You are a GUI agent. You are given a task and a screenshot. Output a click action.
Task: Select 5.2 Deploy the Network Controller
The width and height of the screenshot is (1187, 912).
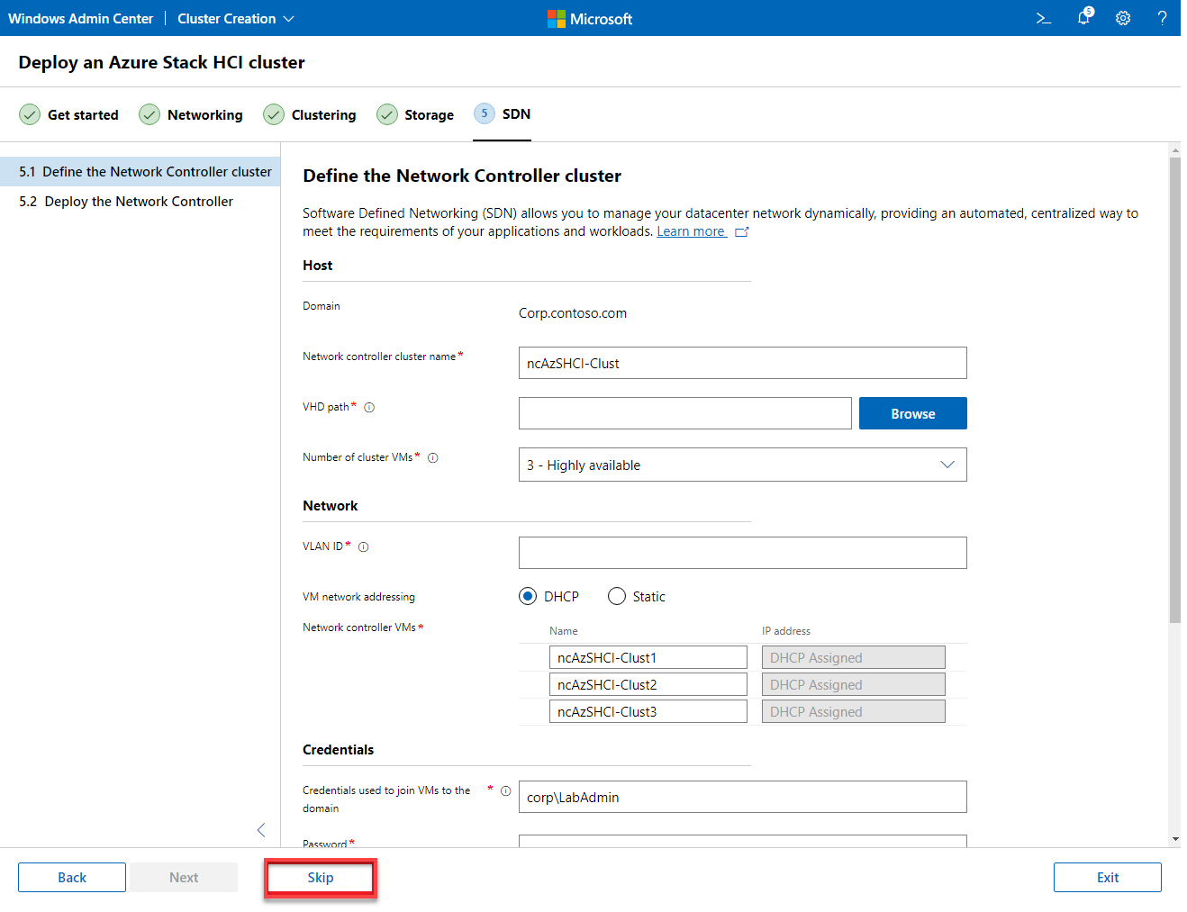click(140, 202)
